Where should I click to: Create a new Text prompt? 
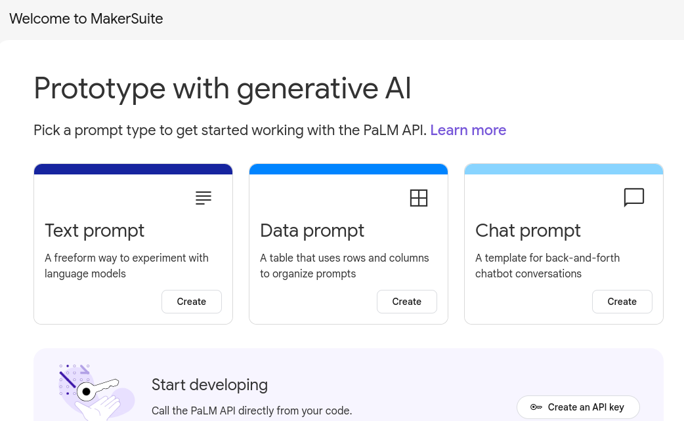click(x=192, y=302)
